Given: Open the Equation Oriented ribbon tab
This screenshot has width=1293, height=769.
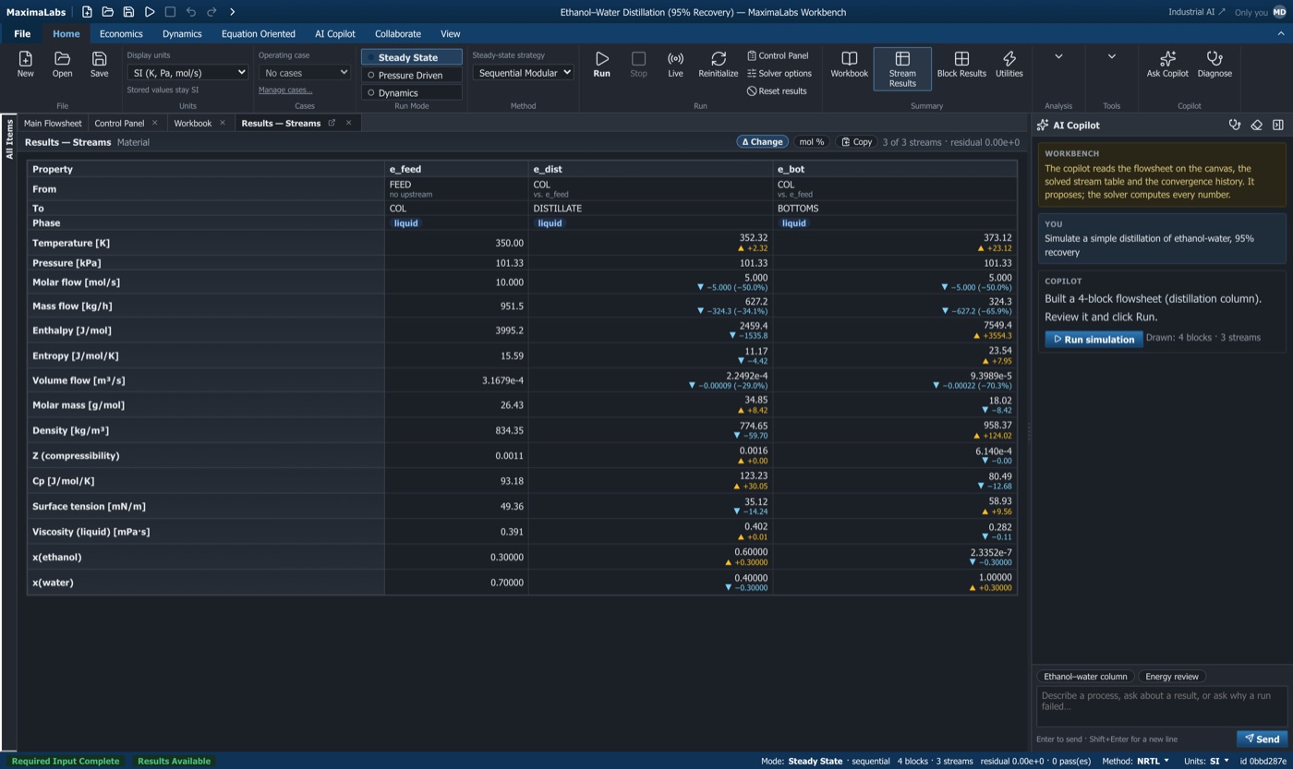Looking at the screenshot, I should 259,33.
